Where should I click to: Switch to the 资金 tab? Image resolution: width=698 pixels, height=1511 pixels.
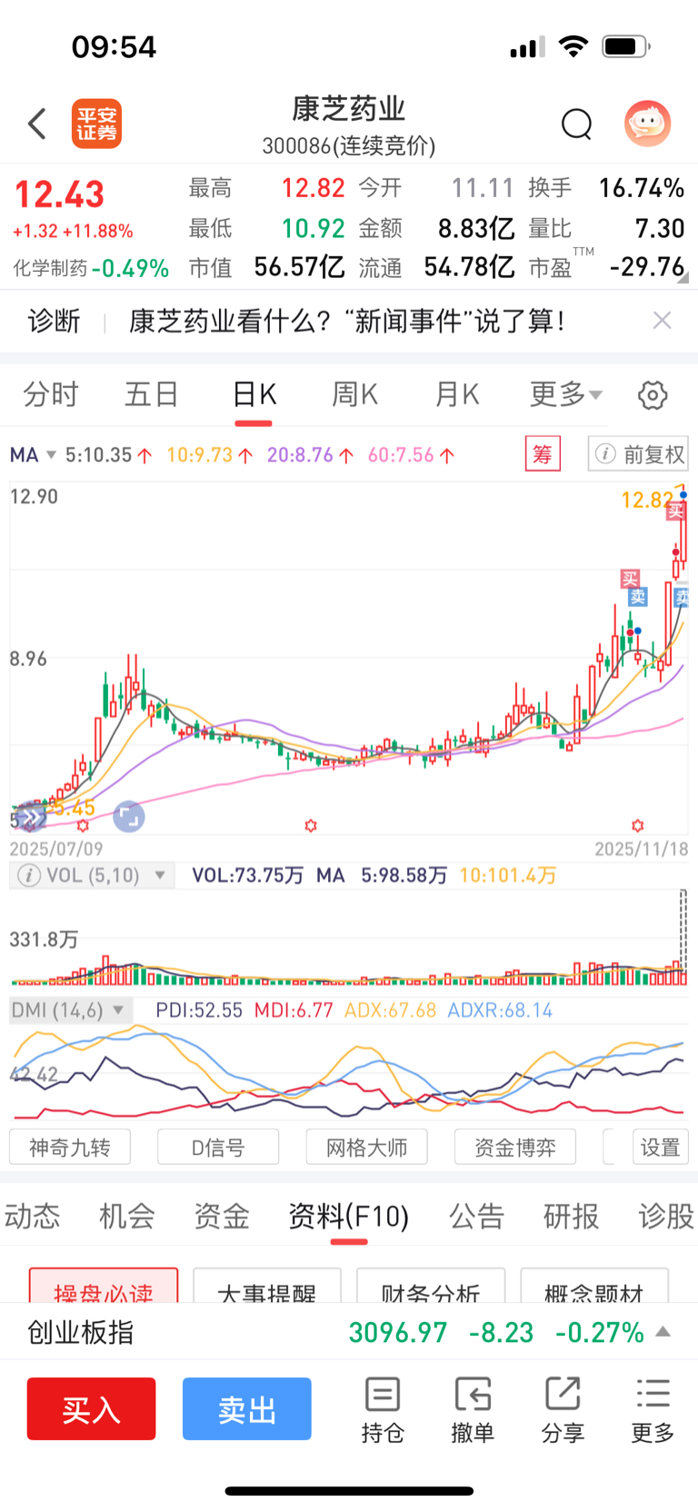[x=222, y=1216]
